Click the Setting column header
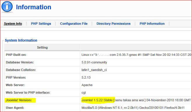This screenshot has height=112, width=192. (x=42, y=47)
